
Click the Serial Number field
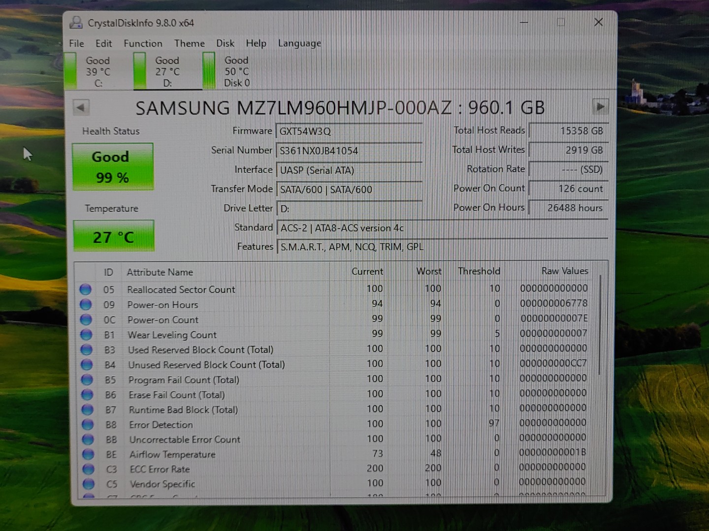pyautogui.click(x=349, y=150)
